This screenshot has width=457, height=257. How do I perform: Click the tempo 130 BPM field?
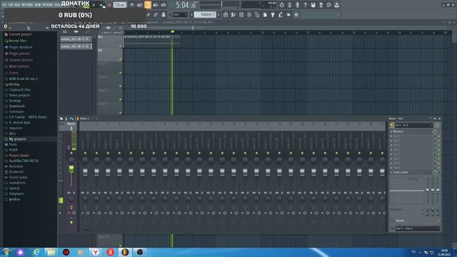click(119, 5)
